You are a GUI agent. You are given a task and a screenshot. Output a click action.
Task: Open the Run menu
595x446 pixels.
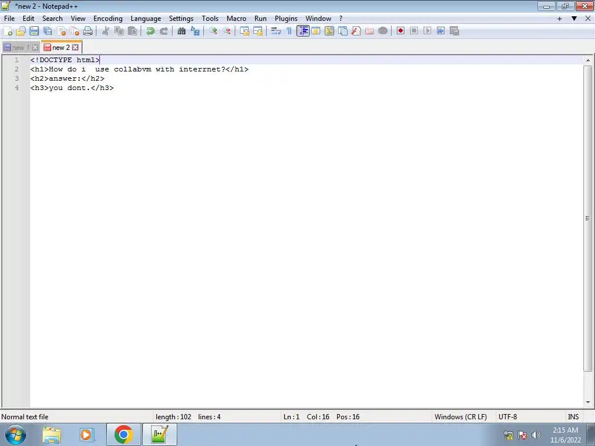click(x=260, y=19)
